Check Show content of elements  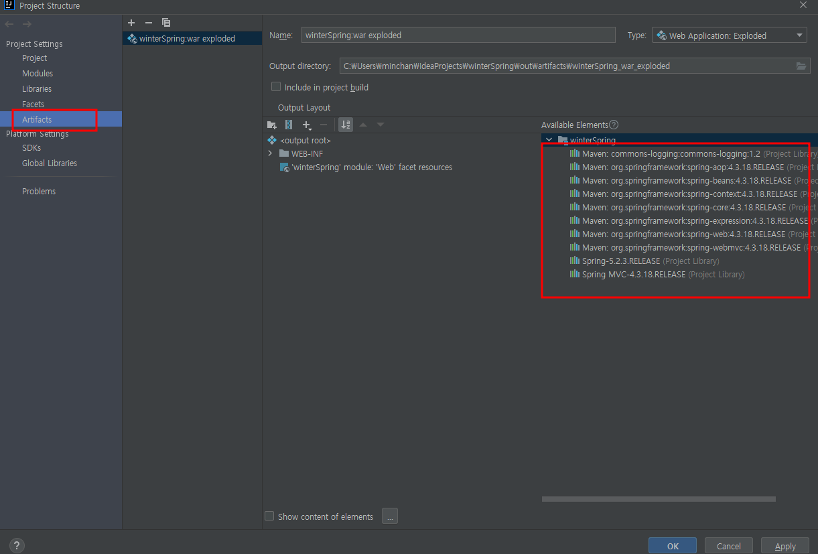click(x=269, y=516)
